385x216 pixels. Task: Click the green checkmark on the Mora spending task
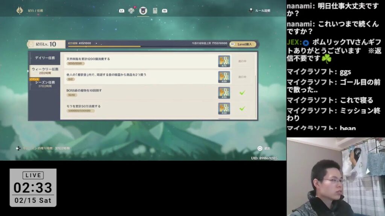click(242, 108)
